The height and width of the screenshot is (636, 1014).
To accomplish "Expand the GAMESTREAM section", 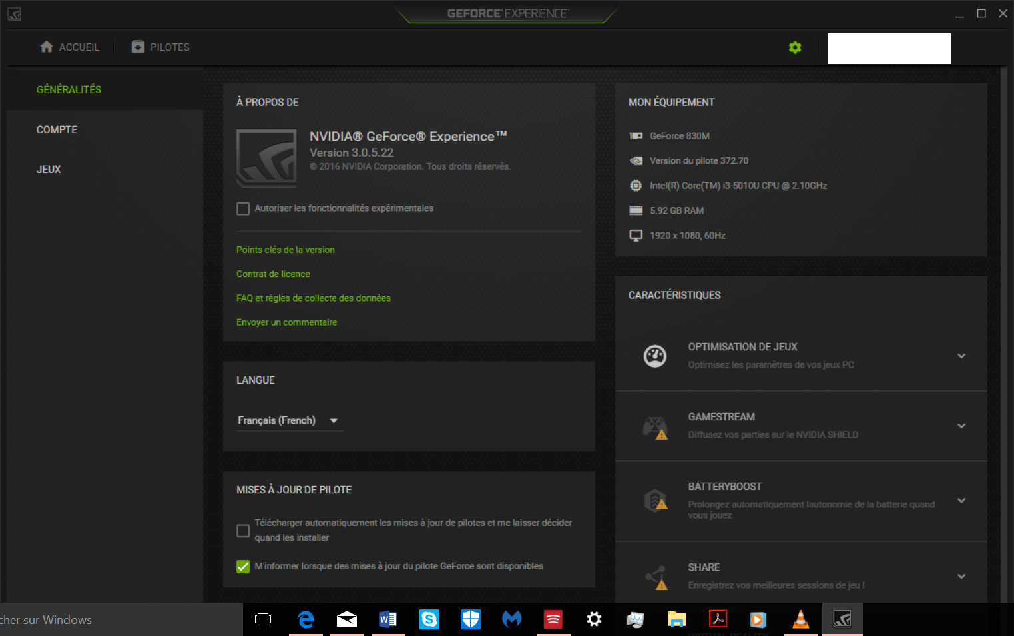I will click(961, 426).
